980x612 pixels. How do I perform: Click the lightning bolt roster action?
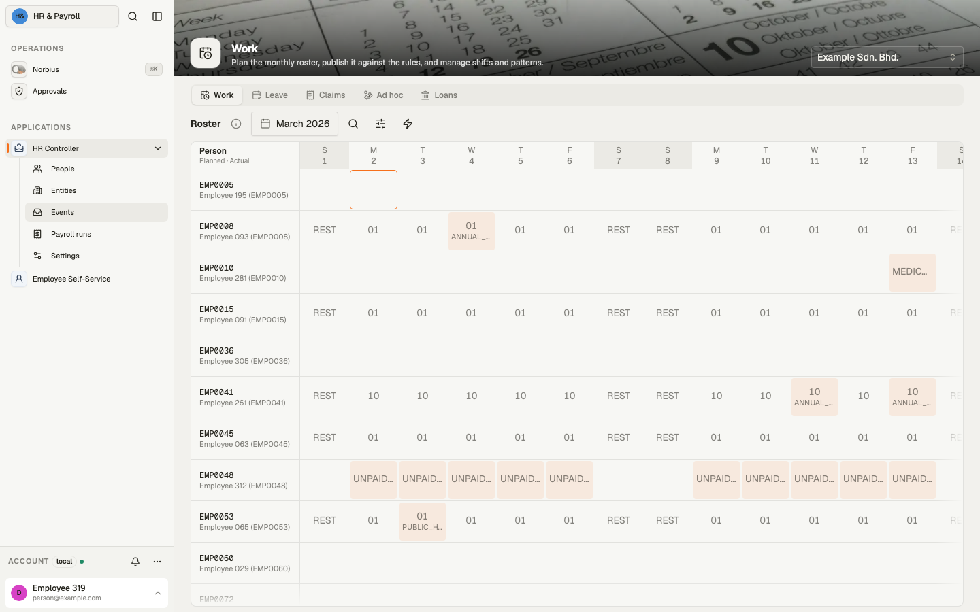408,124
